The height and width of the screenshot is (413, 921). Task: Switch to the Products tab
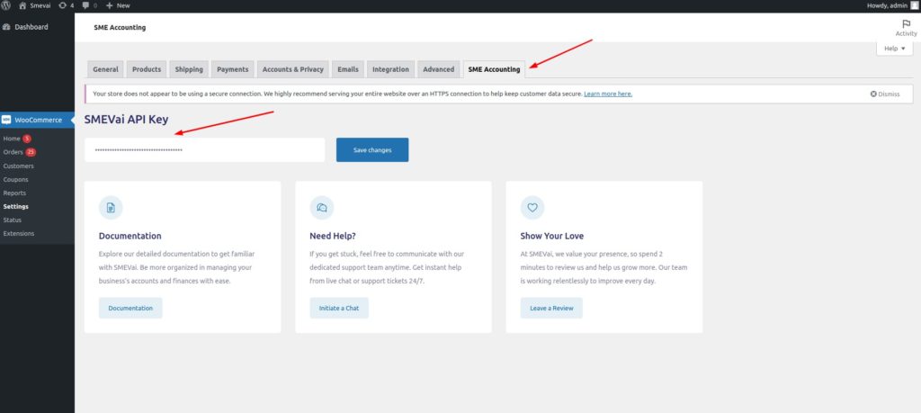(x=147, y=69)
